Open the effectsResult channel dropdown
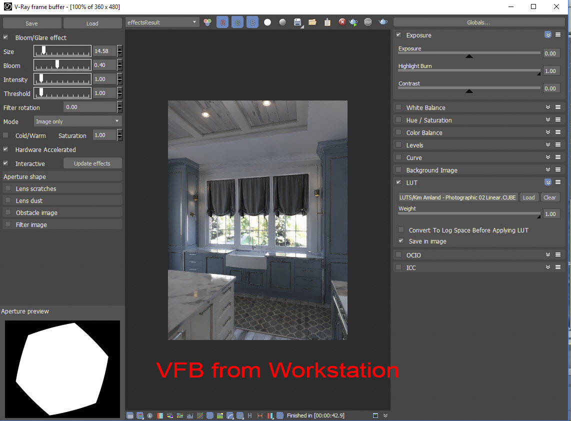Viewport: 571px width, 421px height. point(161,22)
